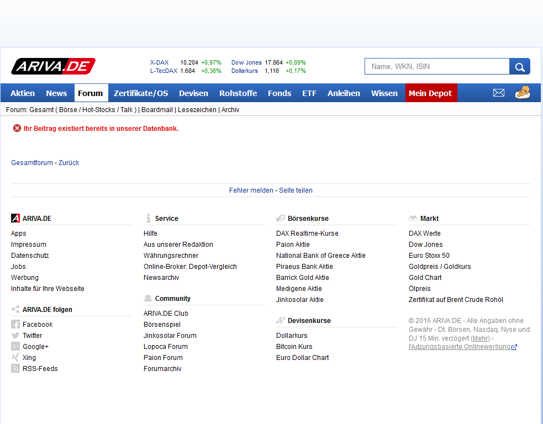The width and height of the screenshot is (543, 424).
Task: Click the Twitter bird icon
Action: (x=15, y=336)
